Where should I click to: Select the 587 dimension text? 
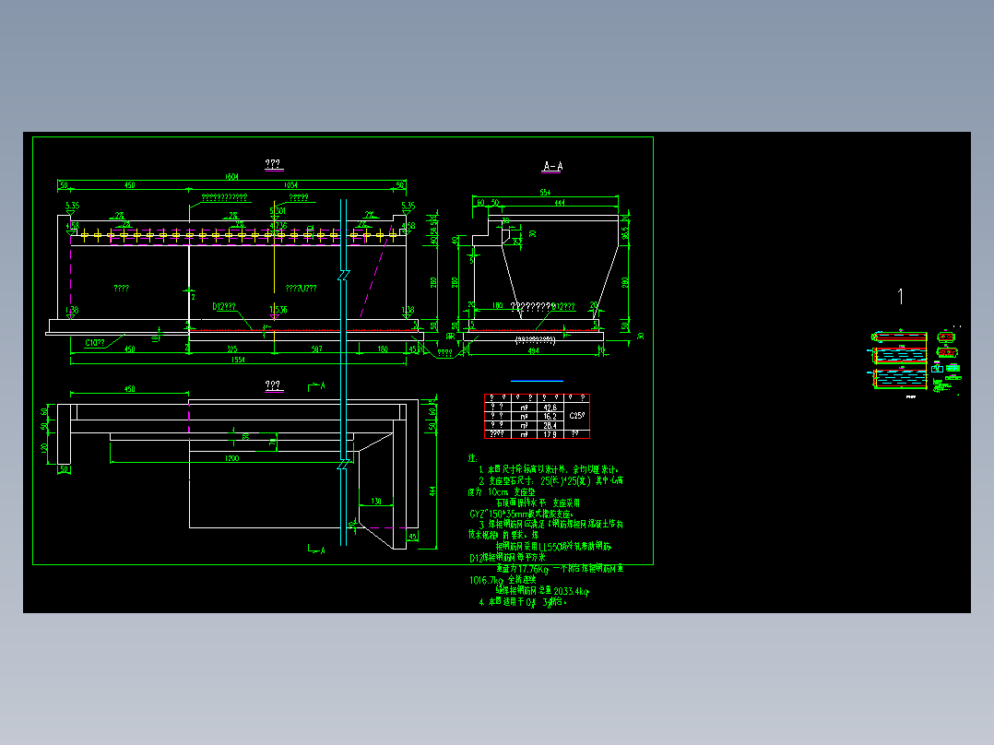(316, 349)
